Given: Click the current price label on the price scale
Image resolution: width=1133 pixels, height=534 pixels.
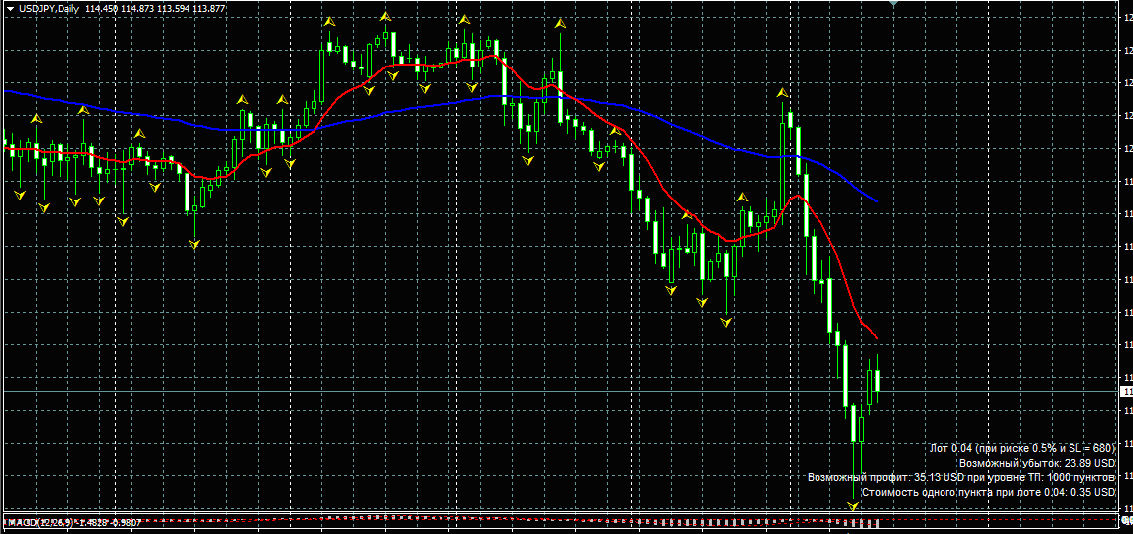Looking at the screenshot, I should click(x=1126, y=392).
